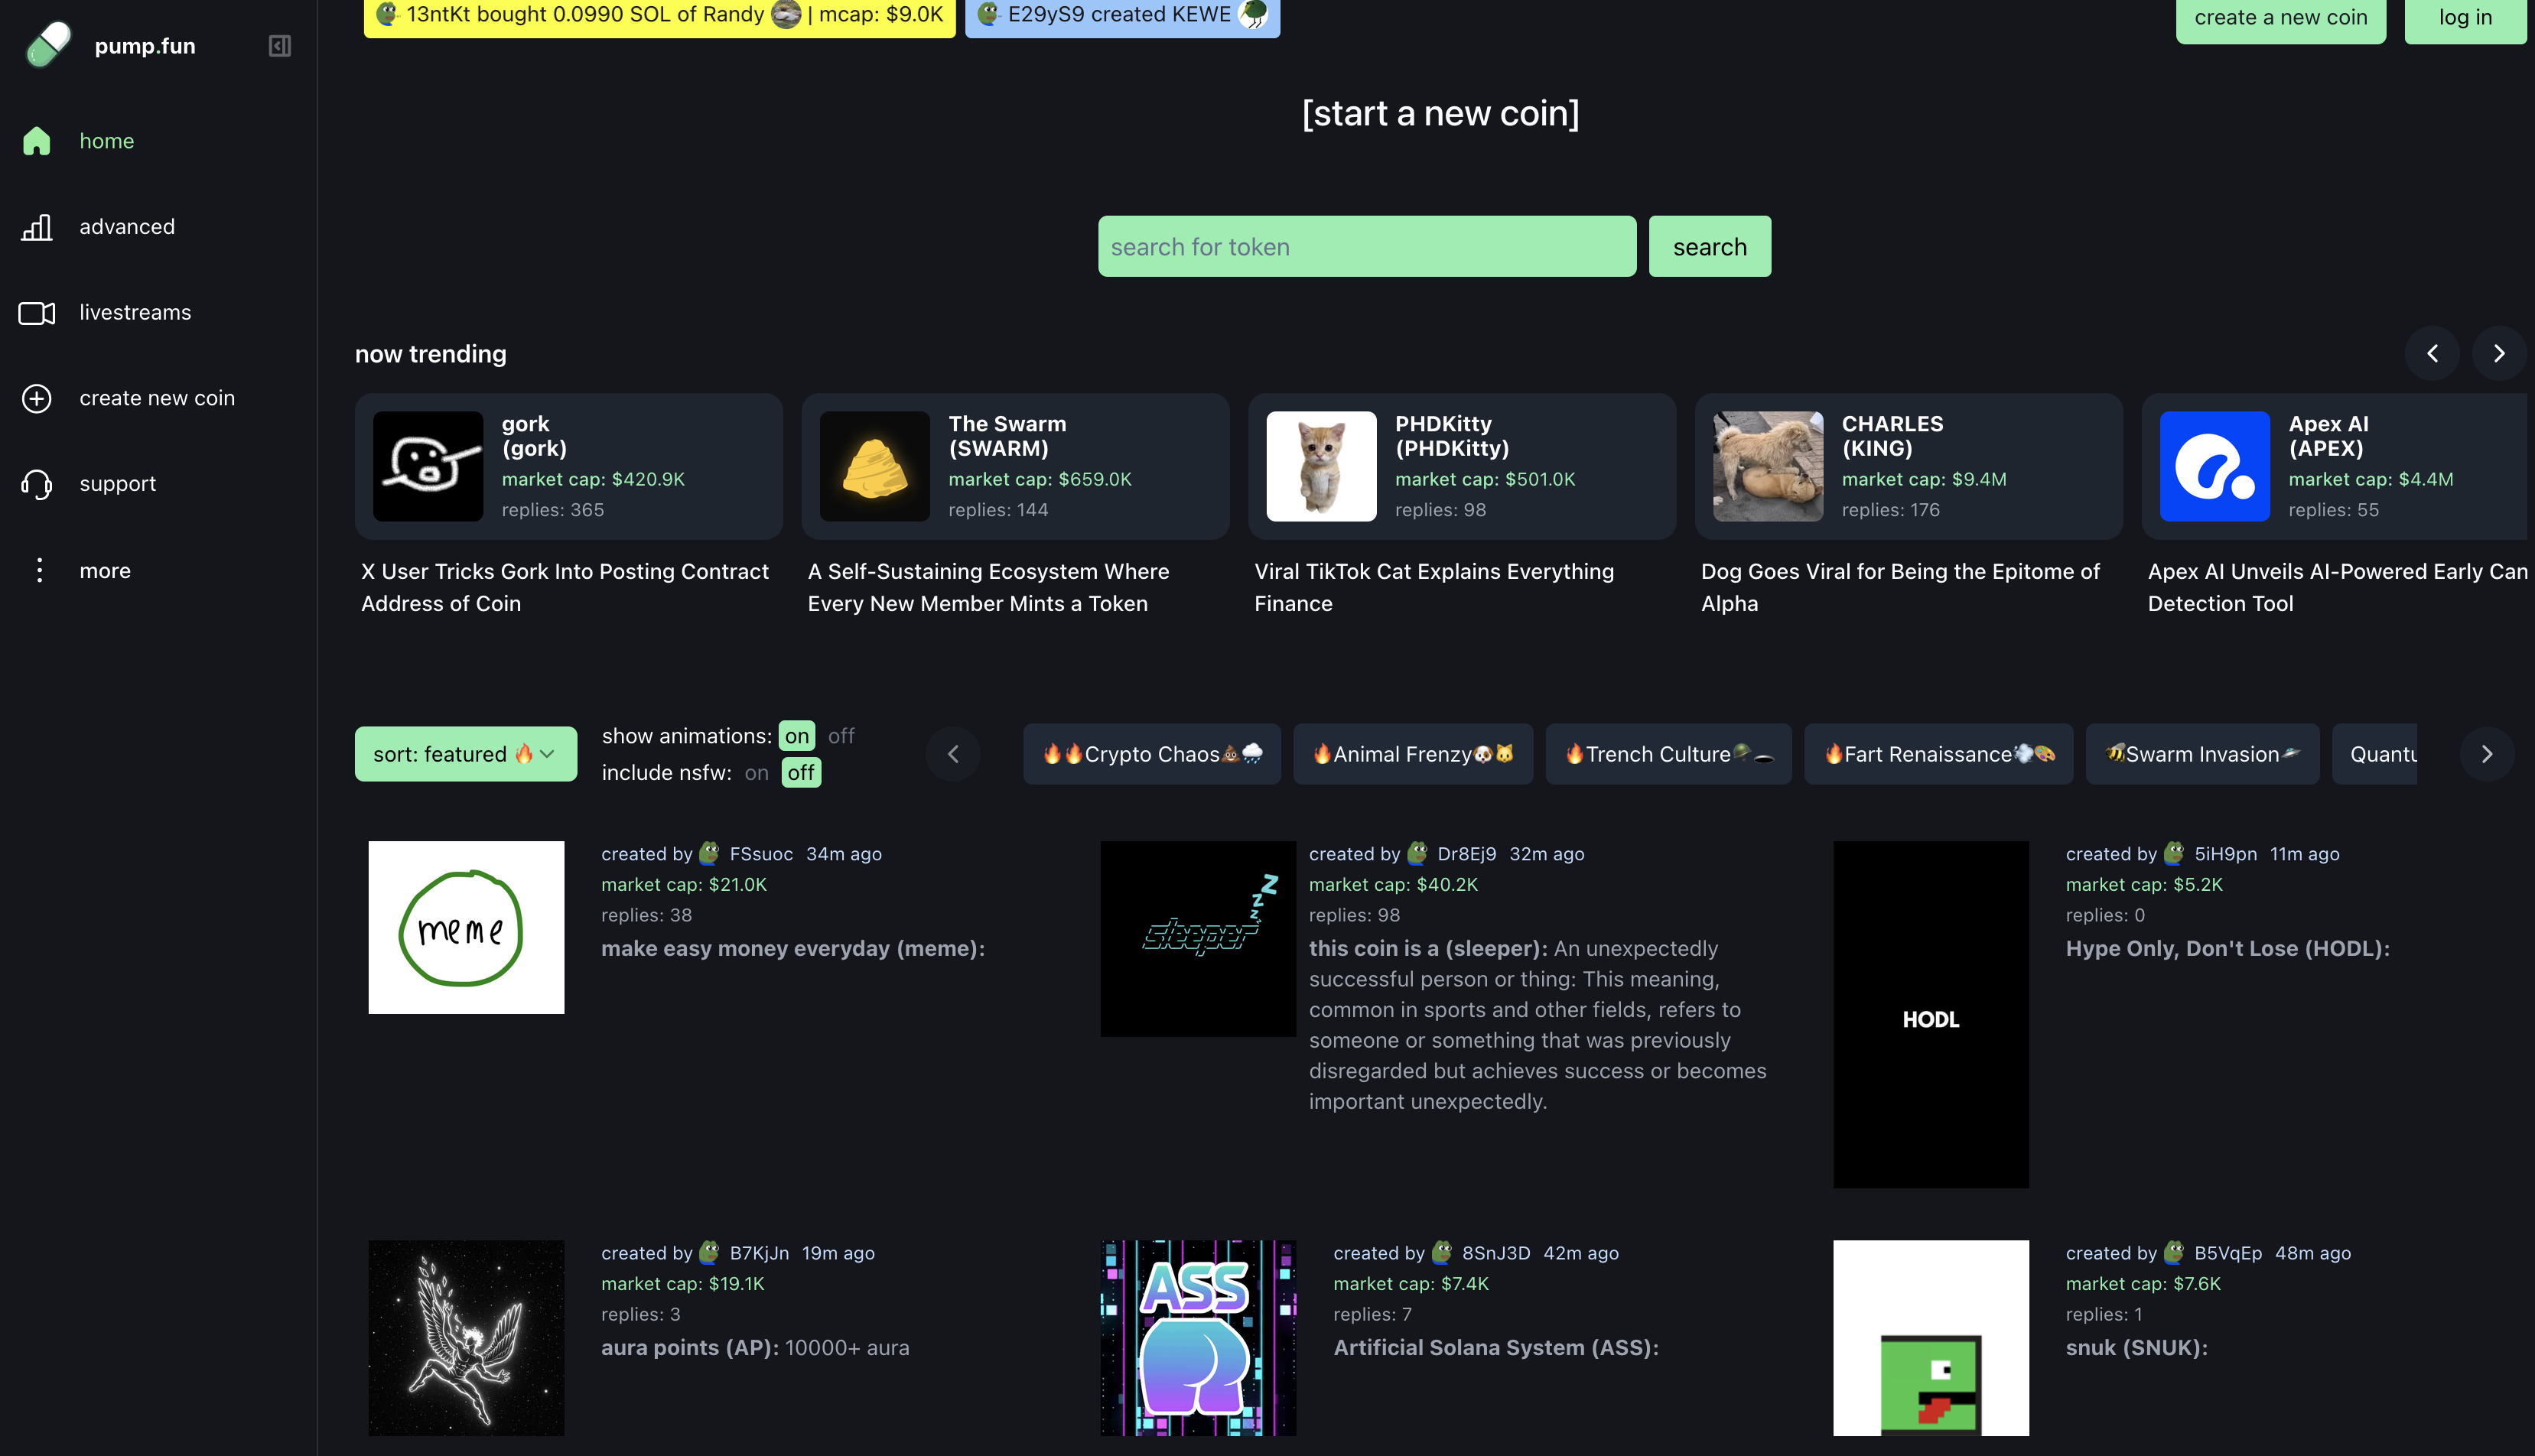Image resolution: width=2535 pixels, height=1456 pixels.
Task: Expand the sort: featured dropdown
Action: coord(465,754)
